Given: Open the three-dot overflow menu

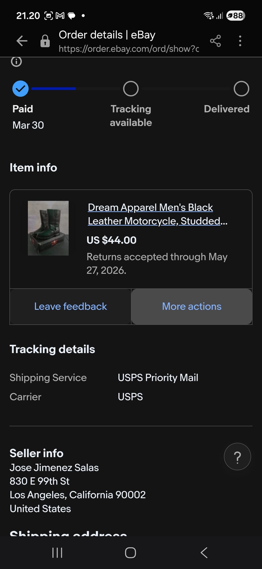Looking at the screenshot, I should (x=240, y=41).
